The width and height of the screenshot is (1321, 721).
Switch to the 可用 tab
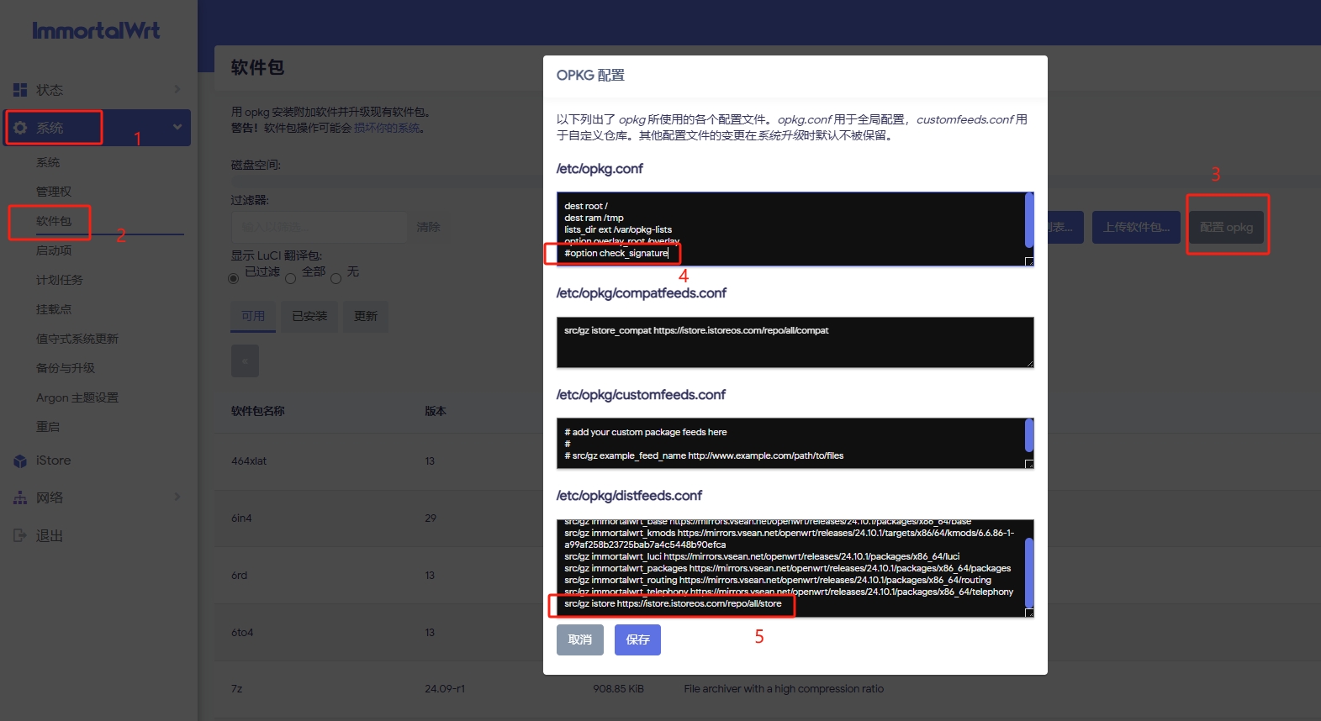[253, 316]
